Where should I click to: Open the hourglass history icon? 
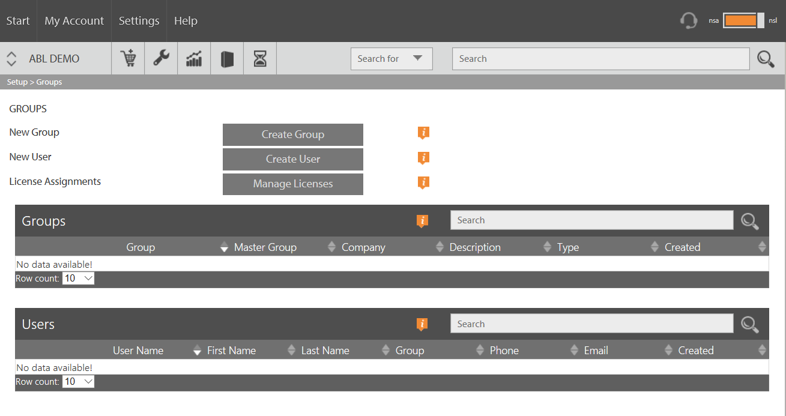260,58
